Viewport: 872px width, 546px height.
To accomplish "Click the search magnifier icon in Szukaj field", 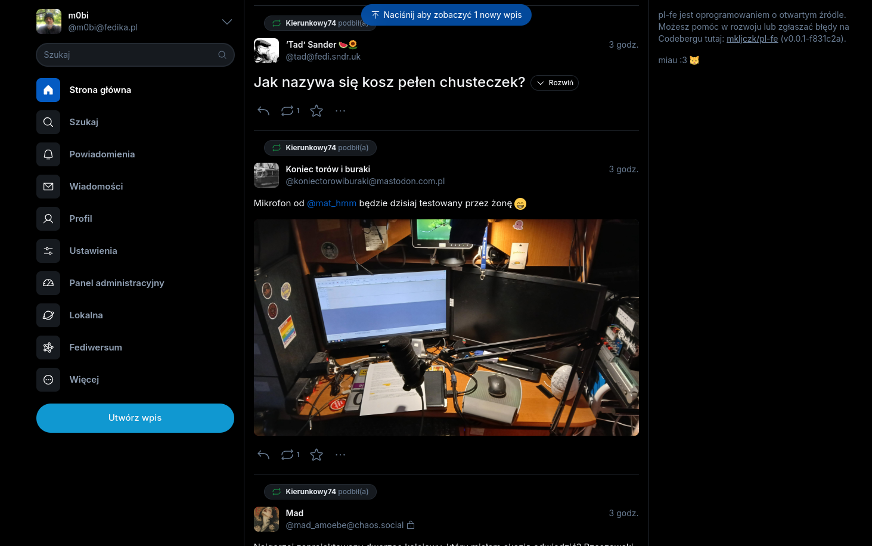I will click(x=222, y=55).
